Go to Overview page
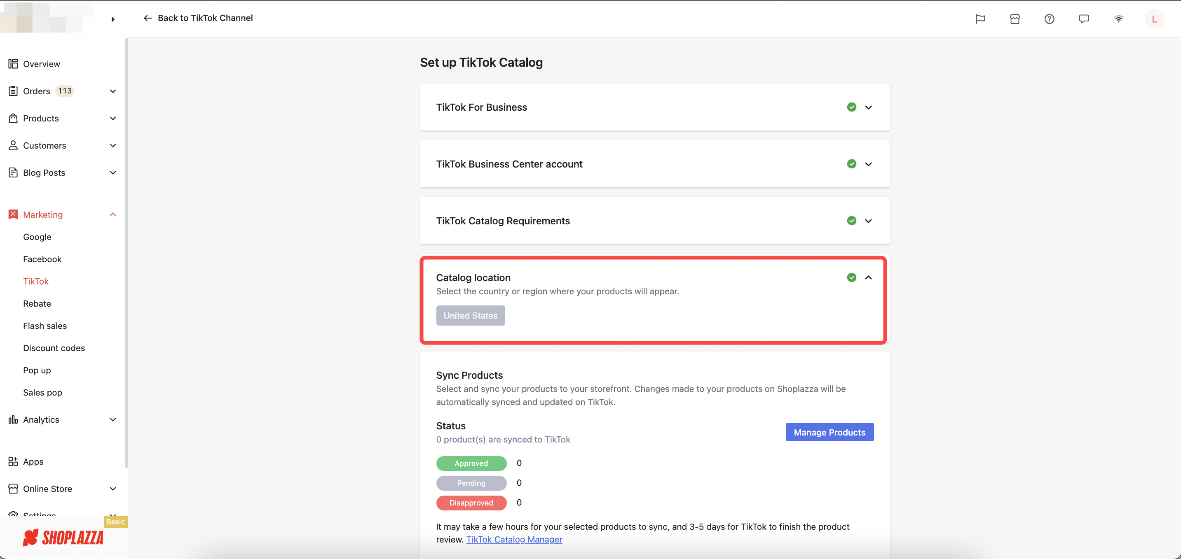 [42, 64]
